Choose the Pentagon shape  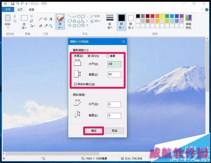click(x=74, y=25)
